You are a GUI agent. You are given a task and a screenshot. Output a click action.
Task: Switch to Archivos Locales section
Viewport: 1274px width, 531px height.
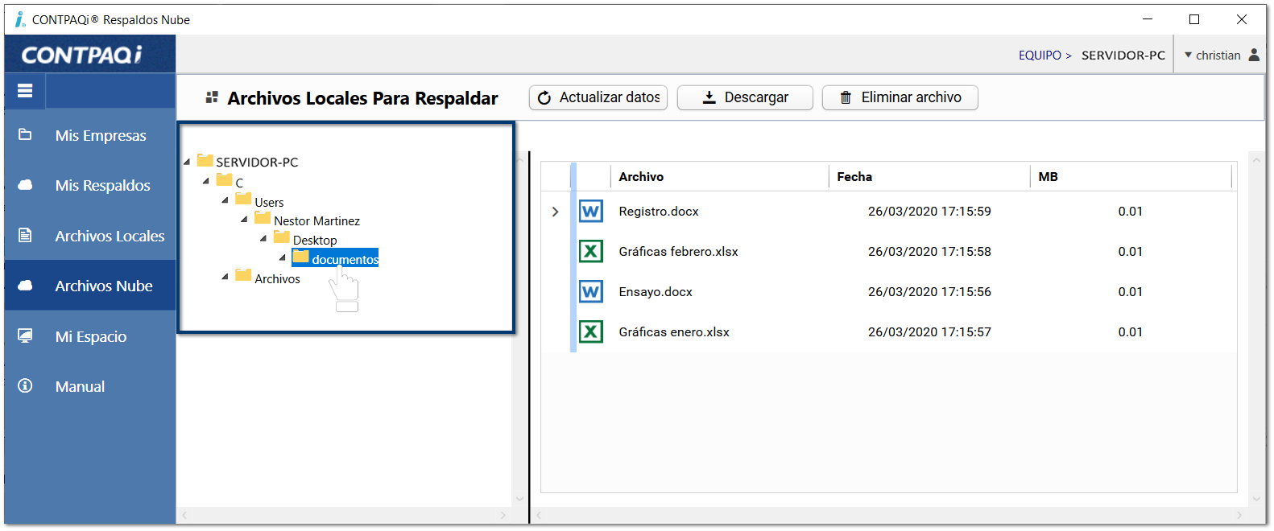pos(110,237)
